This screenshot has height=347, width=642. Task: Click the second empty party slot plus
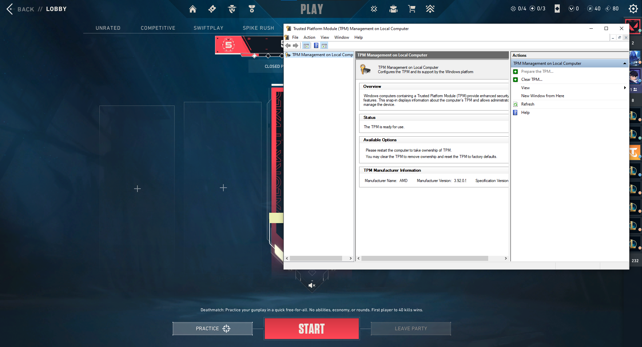(223, 188)
